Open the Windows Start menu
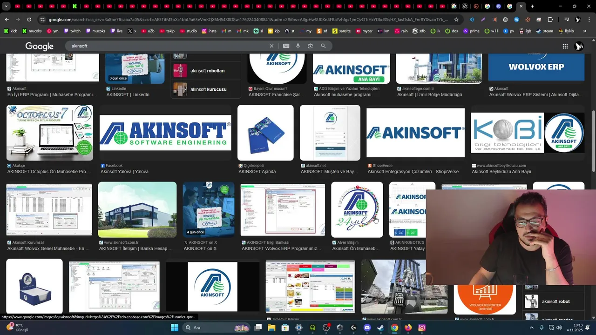The width and height of the screenshot is (596, 335). click(175, 328)
